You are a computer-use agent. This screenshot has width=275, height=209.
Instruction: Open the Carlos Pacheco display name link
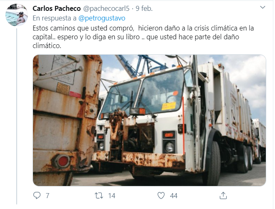pyautogui.click(x=57, y=8)
